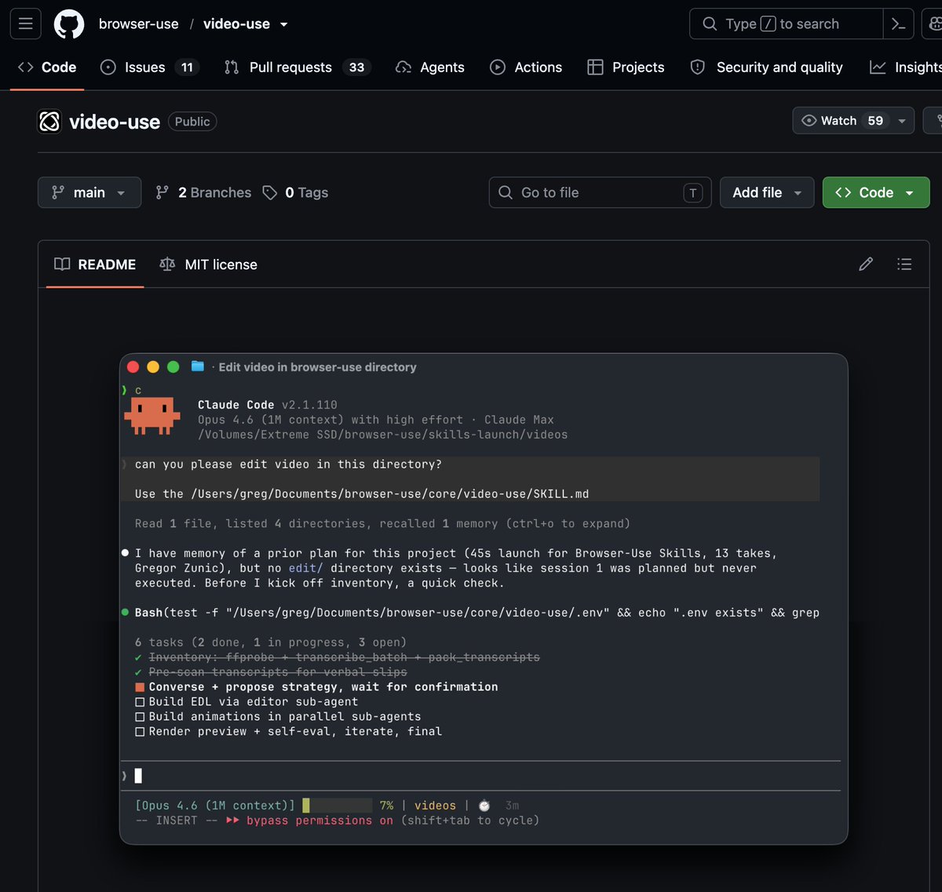Click the Issues count badge 11
This screenshot has height=892, width=942.
click(187, 67)
